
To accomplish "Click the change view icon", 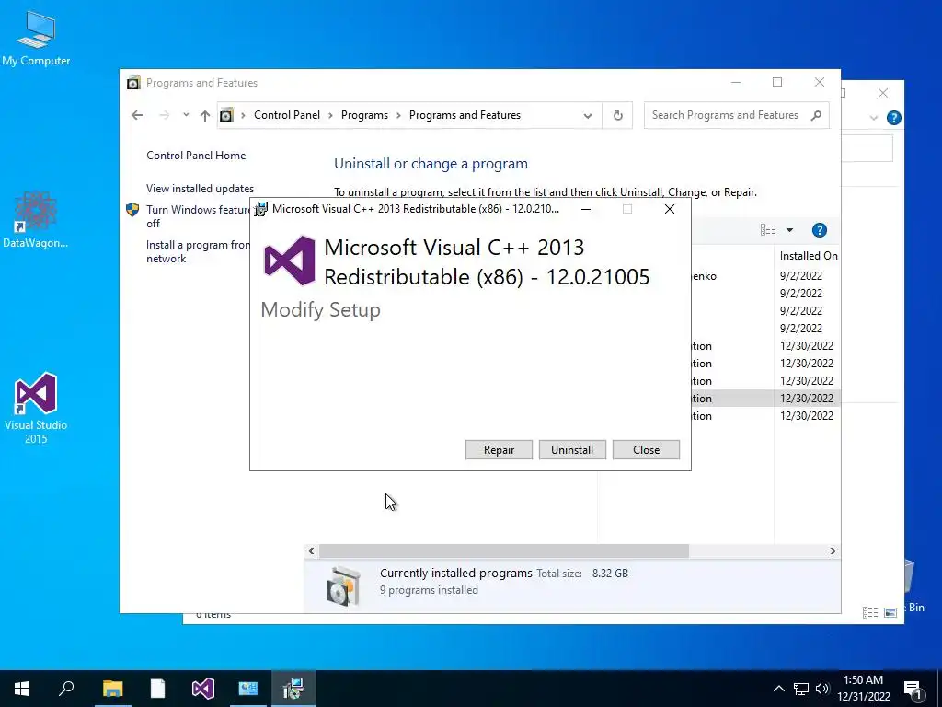I will 768,229.
